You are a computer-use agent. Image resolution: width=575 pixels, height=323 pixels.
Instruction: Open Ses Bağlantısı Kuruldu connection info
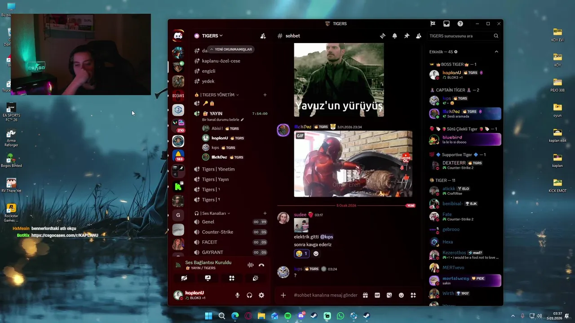click(208, 262)
